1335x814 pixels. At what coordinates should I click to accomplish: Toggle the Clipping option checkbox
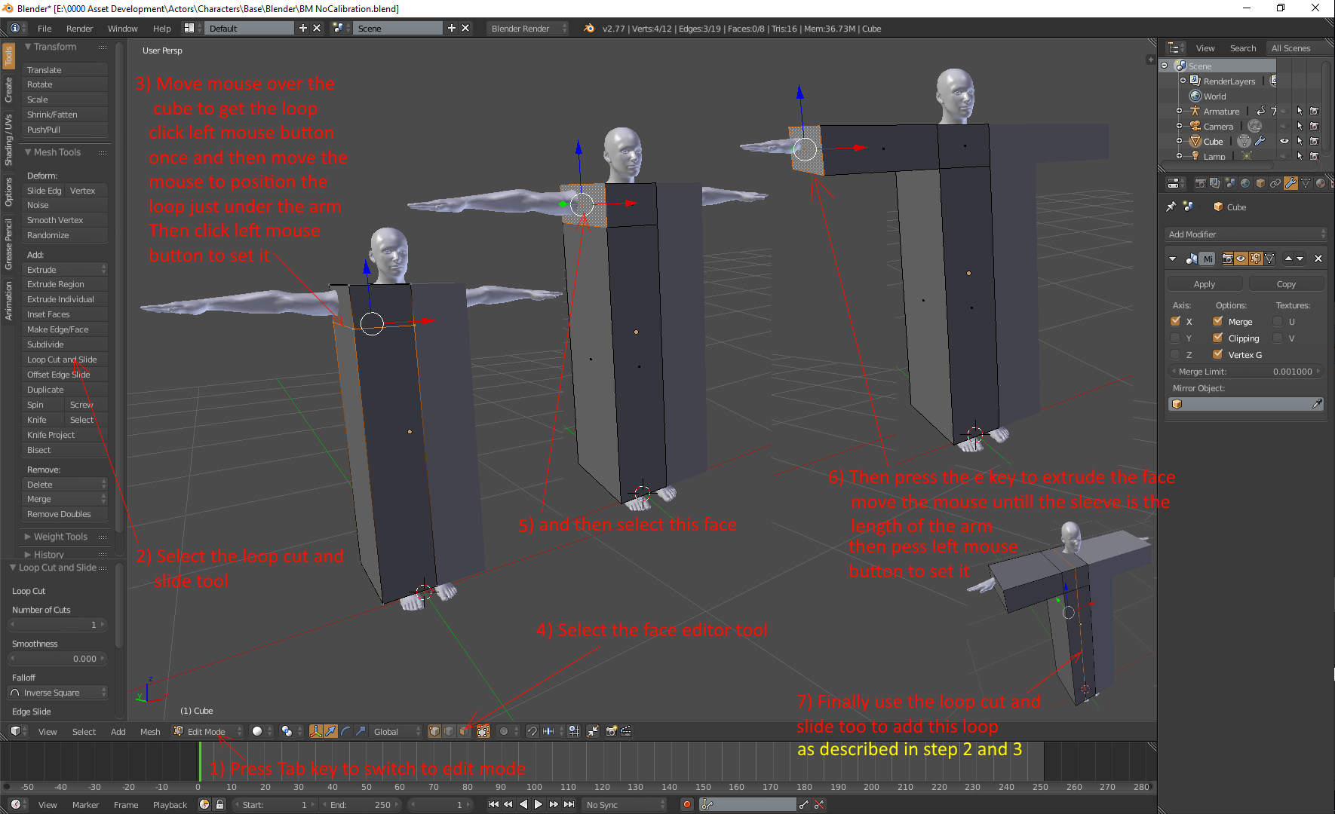[x=1217, y=338]
